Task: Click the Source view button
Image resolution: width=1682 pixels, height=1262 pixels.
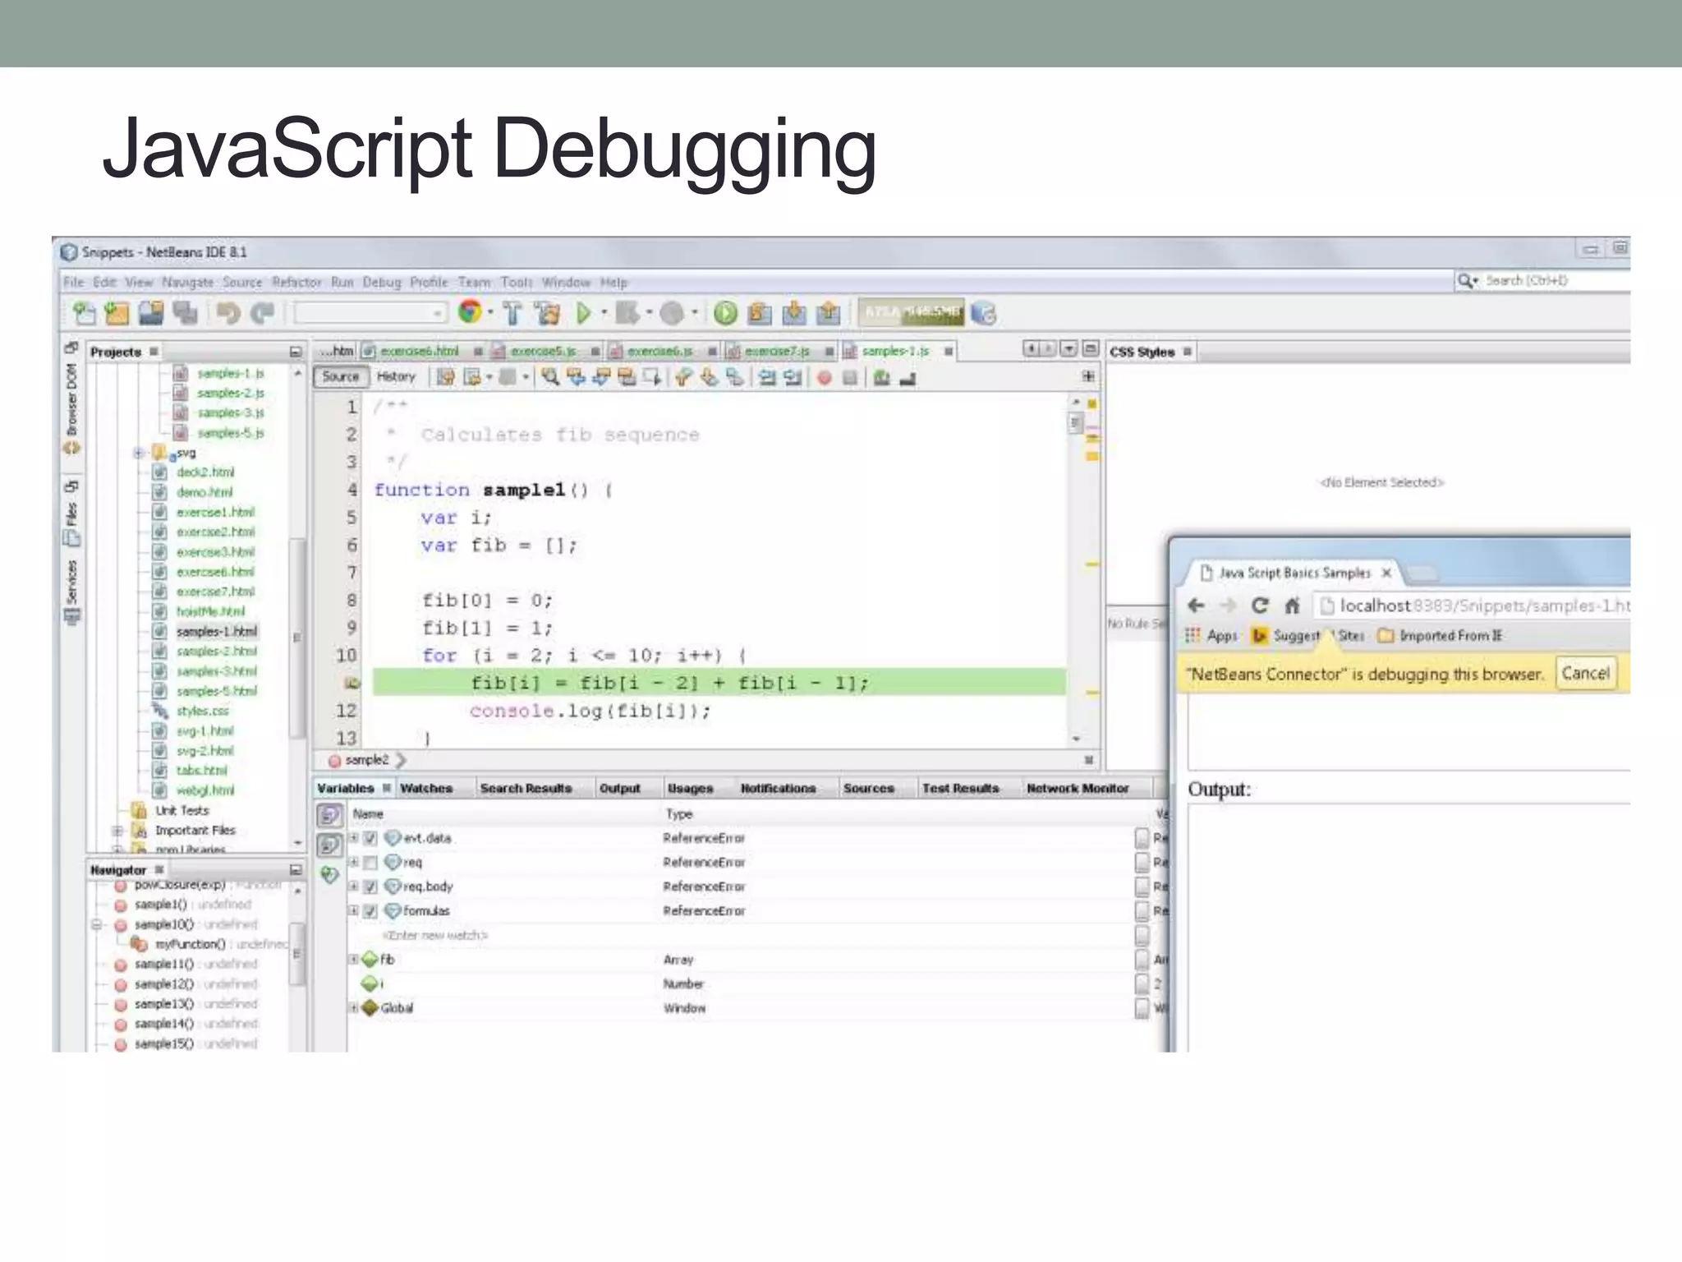Action: coord(341,377)
